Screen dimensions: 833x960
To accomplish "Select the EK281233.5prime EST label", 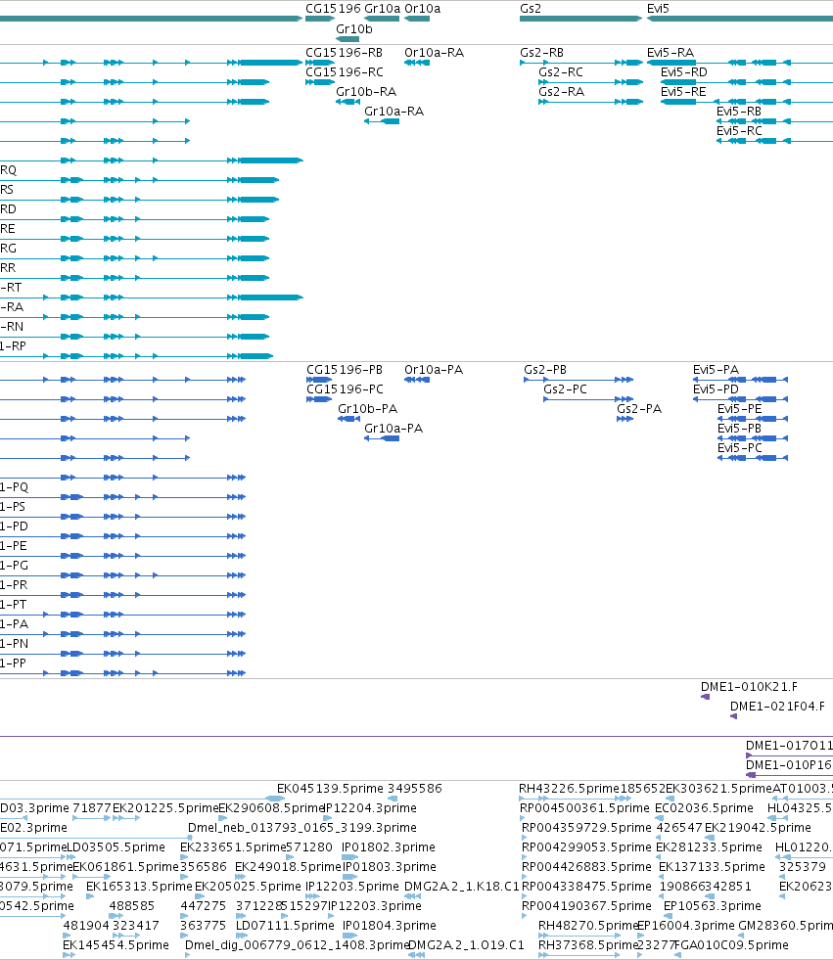I will pyautogui.click(x=709, y=847).
